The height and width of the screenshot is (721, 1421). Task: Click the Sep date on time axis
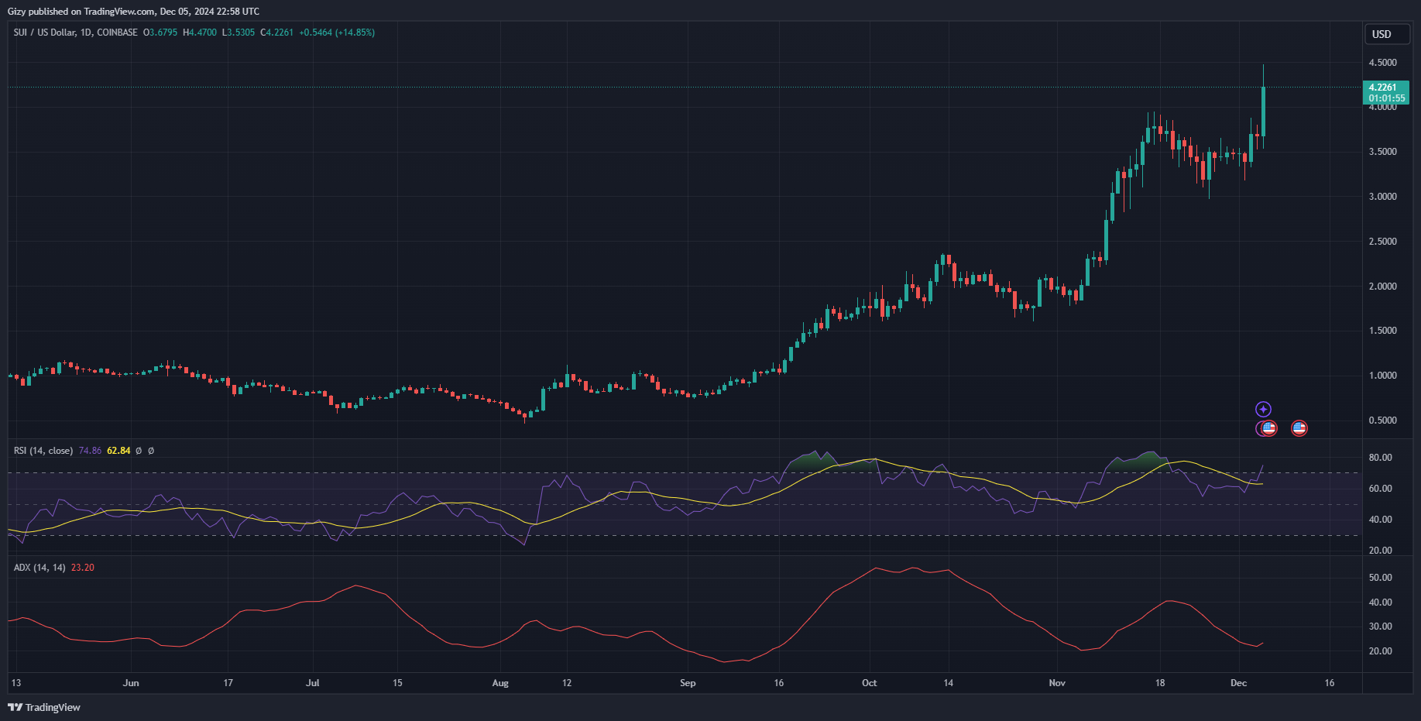688,683
